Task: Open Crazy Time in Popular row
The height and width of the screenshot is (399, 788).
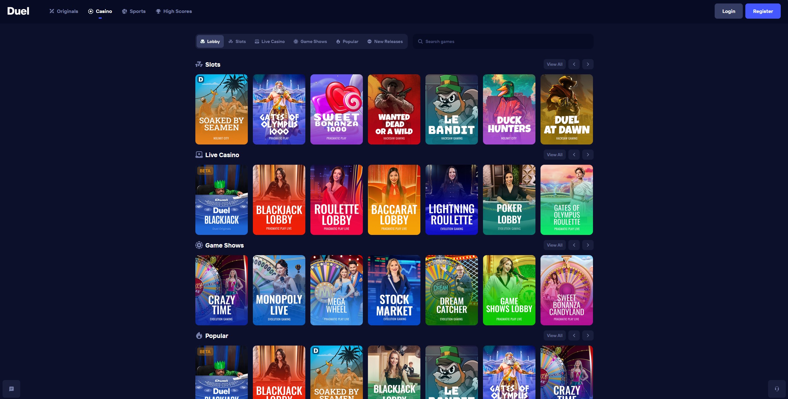Action: pyautogui.click(x=567, y=372)
